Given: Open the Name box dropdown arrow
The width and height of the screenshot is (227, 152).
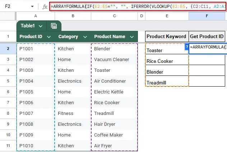Looking at the screenshot, I should tap(32, 6).
